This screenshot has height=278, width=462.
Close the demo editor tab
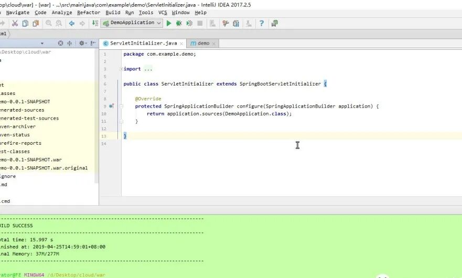click(214, 44)
